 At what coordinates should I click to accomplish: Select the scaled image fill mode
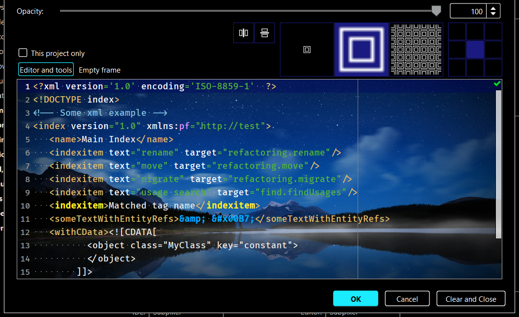point(362,50)
